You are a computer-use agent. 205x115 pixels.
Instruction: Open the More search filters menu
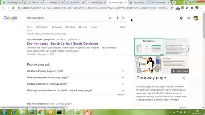click(94, 27)
